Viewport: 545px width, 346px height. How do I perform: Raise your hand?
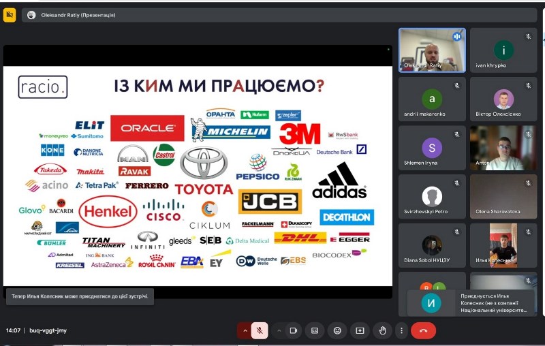[x=382, y=331]
